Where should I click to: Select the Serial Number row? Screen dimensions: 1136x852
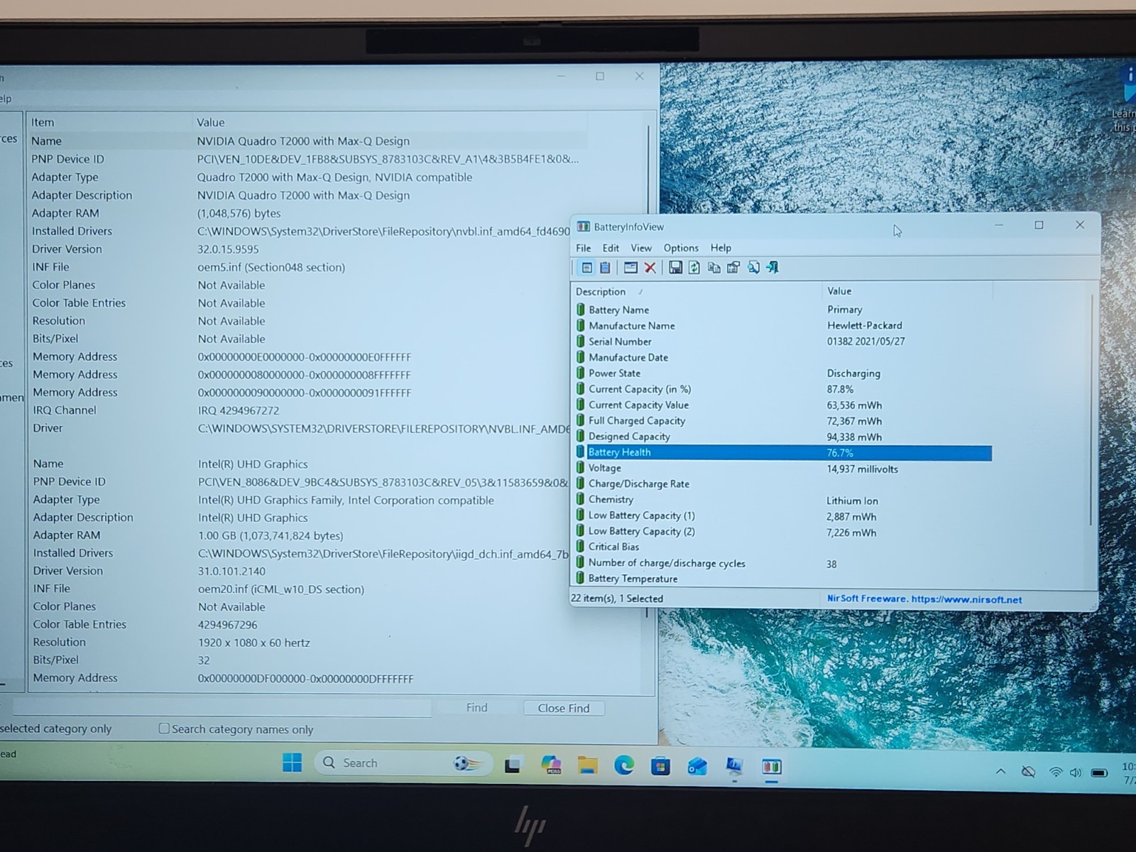click(x=782, y=342)
